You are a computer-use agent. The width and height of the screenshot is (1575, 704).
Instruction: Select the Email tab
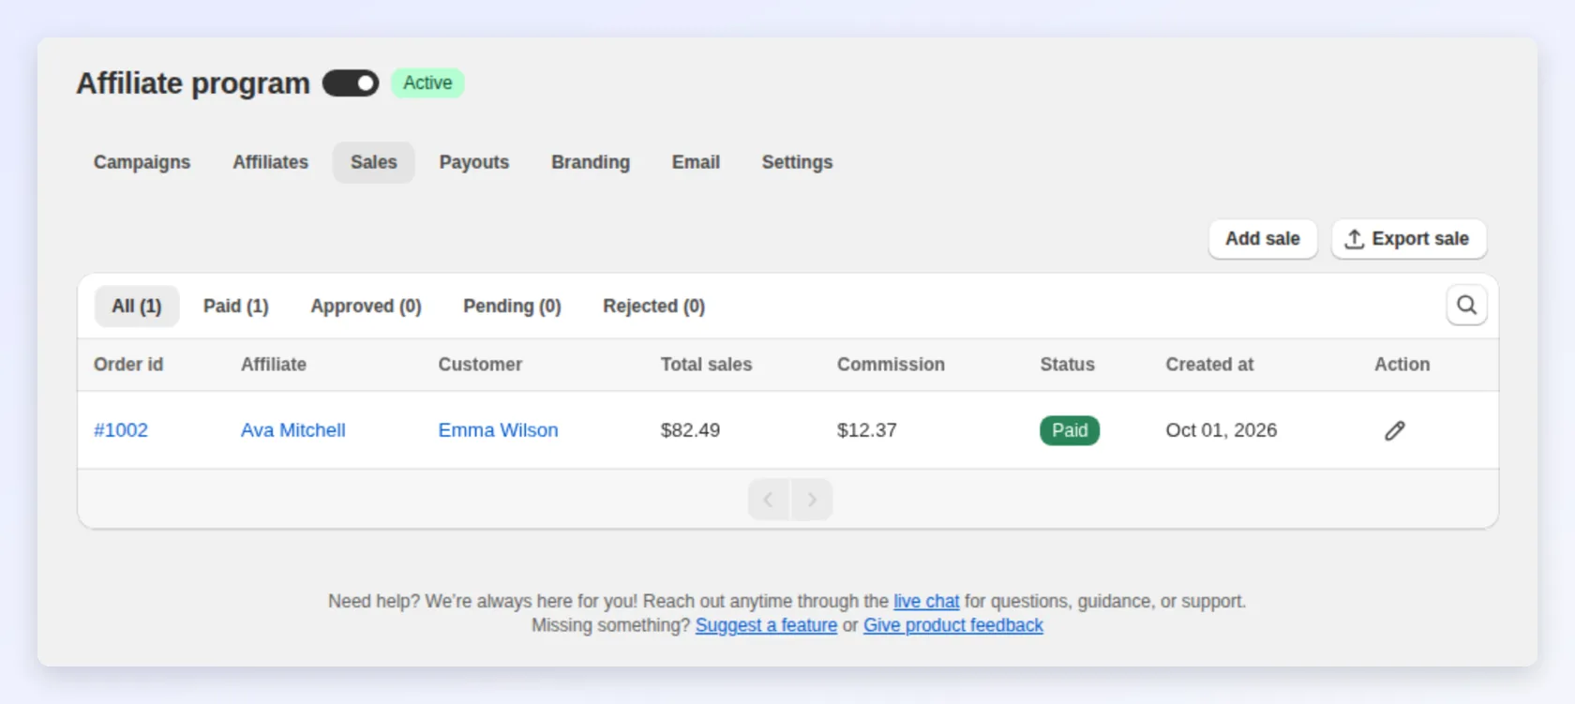(696, 162)
